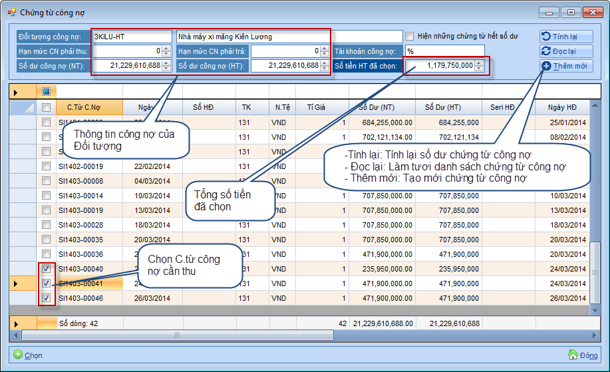610x372 pixels.
Task: Uncheck the checkbox for SI1403-00046
Action: click(x=46, y=298)
